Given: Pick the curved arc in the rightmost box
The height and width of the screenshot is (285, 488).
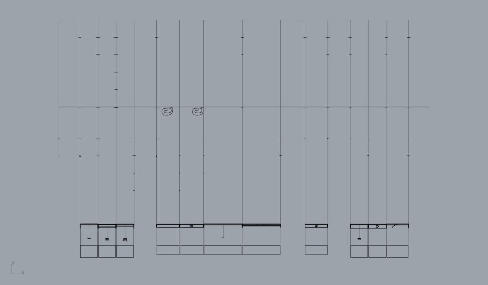Looking at the screenshot, I should [395, 226].
